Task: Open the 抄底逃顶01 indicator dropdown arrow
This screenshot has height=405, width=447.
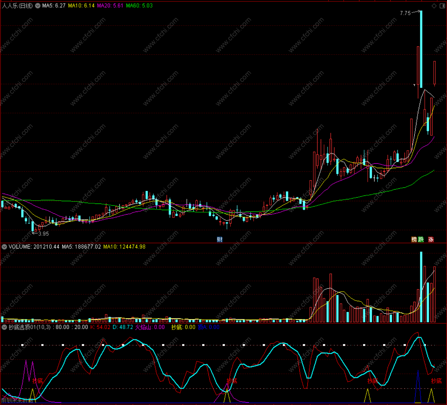Action: point(4,327)
